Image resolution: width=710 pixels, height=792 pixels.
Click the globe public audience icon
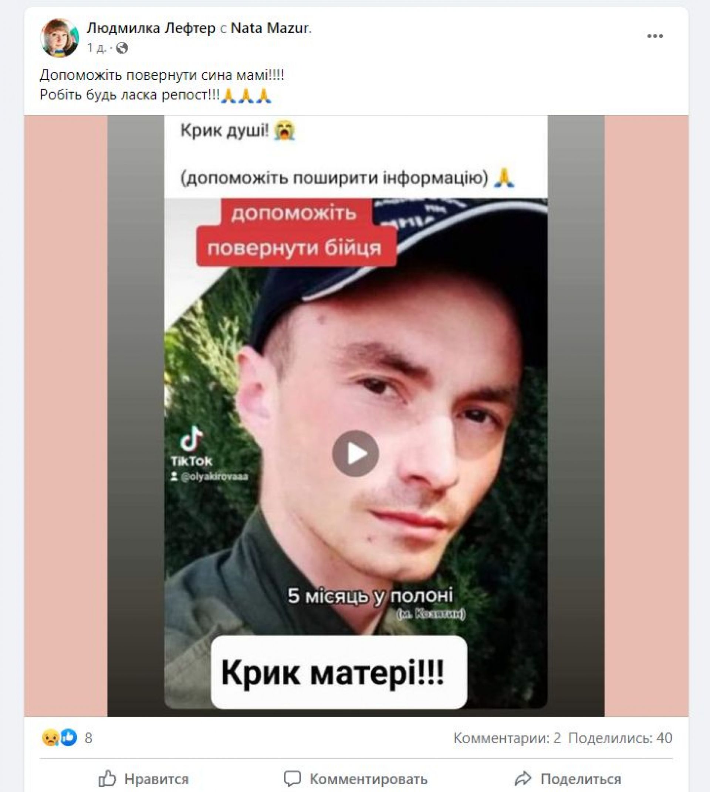[x=122, y=48]
